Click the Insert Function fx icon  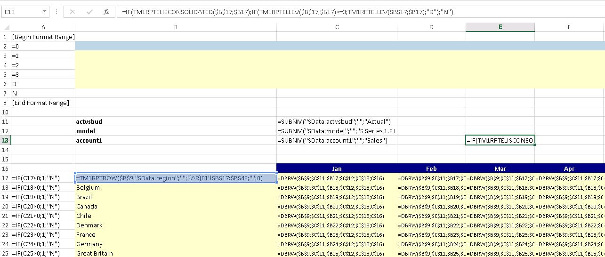point(107,12)
